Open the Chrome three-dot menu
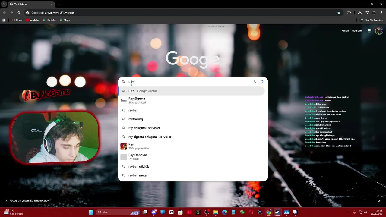This screenshot has height=217, width=386. pyautogui.click(x=381, y=13)
